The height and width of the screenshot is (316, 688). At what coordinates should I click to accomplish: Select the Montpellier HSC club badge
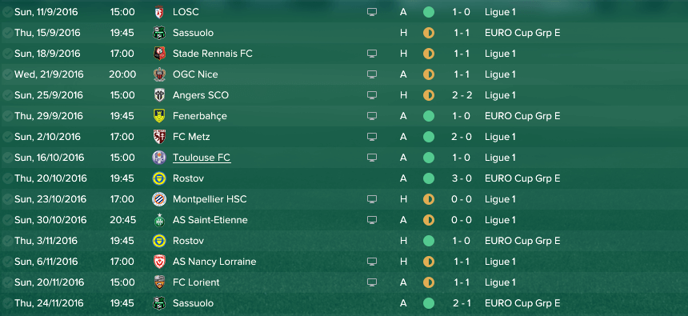159,199
